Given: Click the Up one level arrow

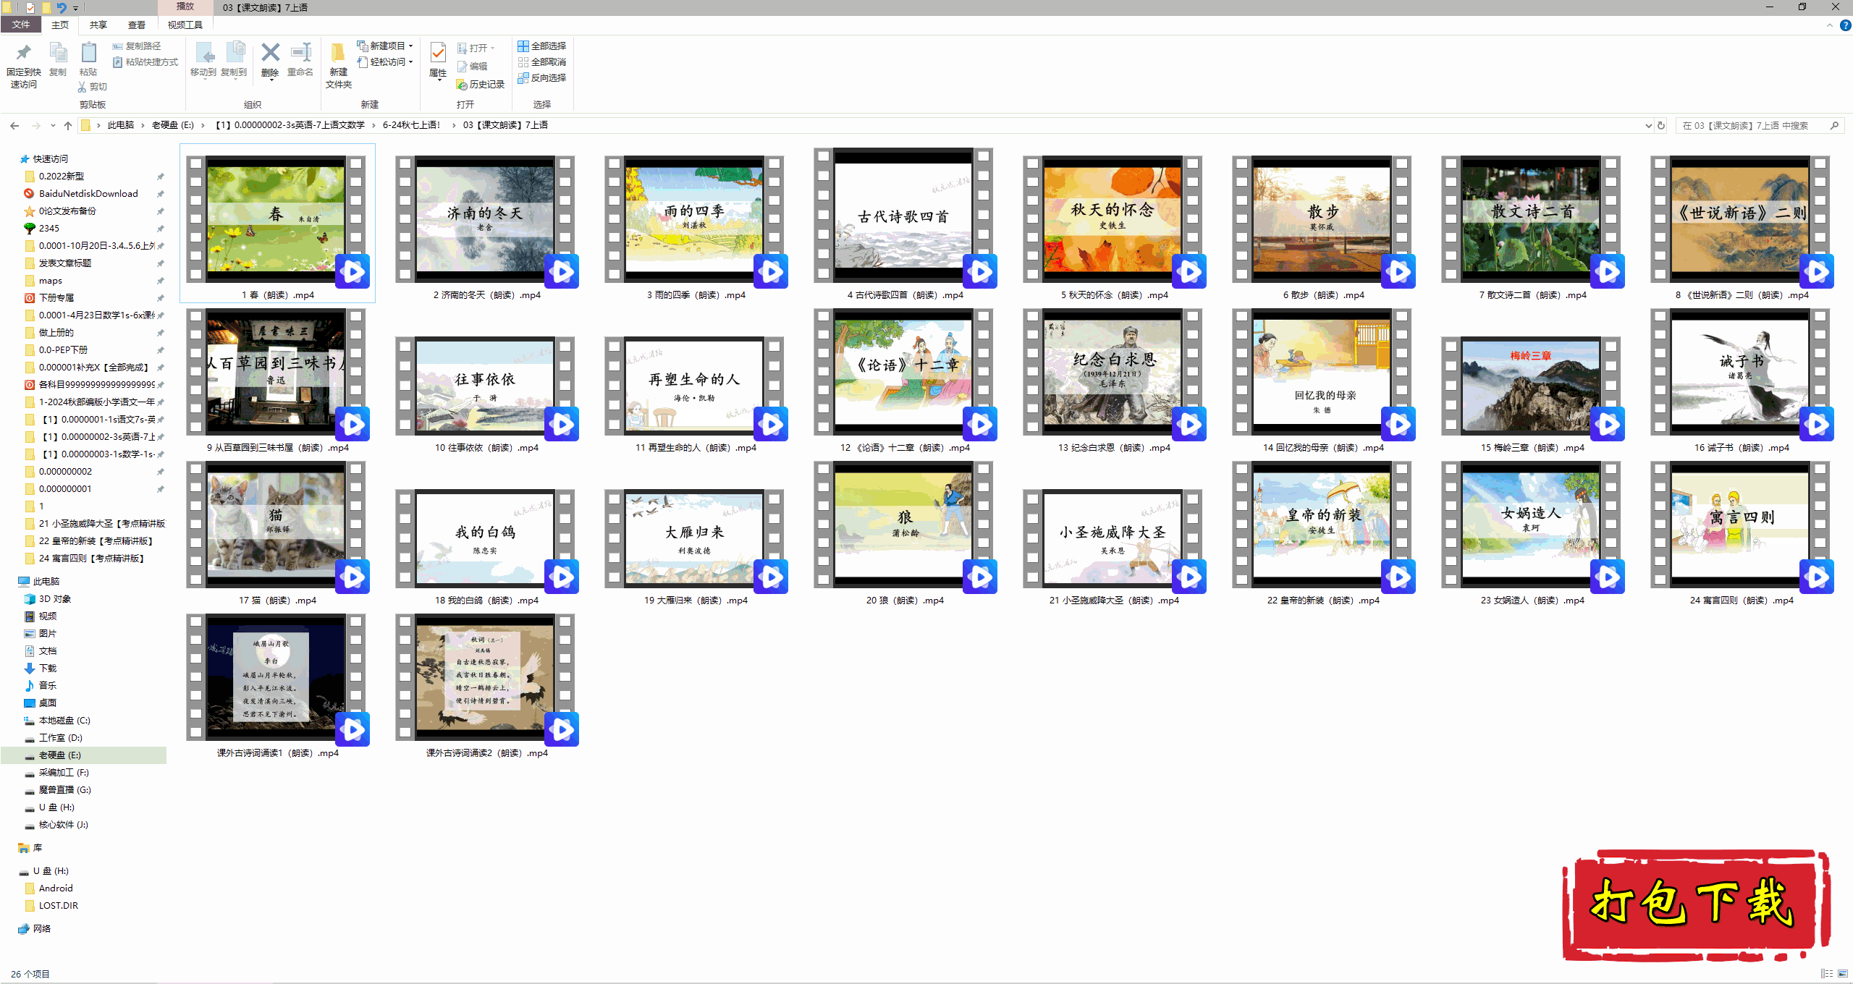Looking at the screenshot, I should click(68, 126).
